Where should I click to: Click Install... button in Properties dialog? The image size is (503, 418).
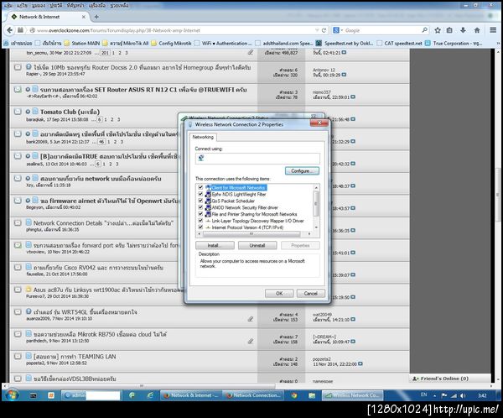(215, 245)
